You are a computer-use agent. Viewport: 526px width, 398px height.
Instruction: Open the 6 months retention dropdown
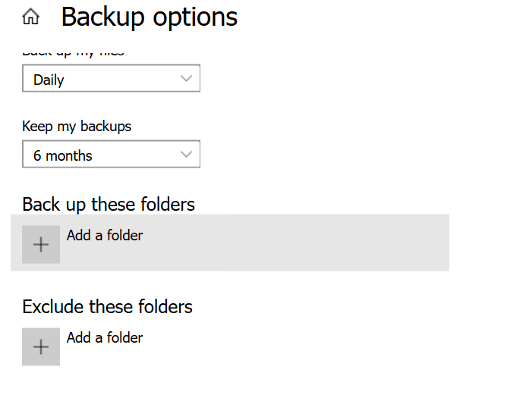[111, 155]
